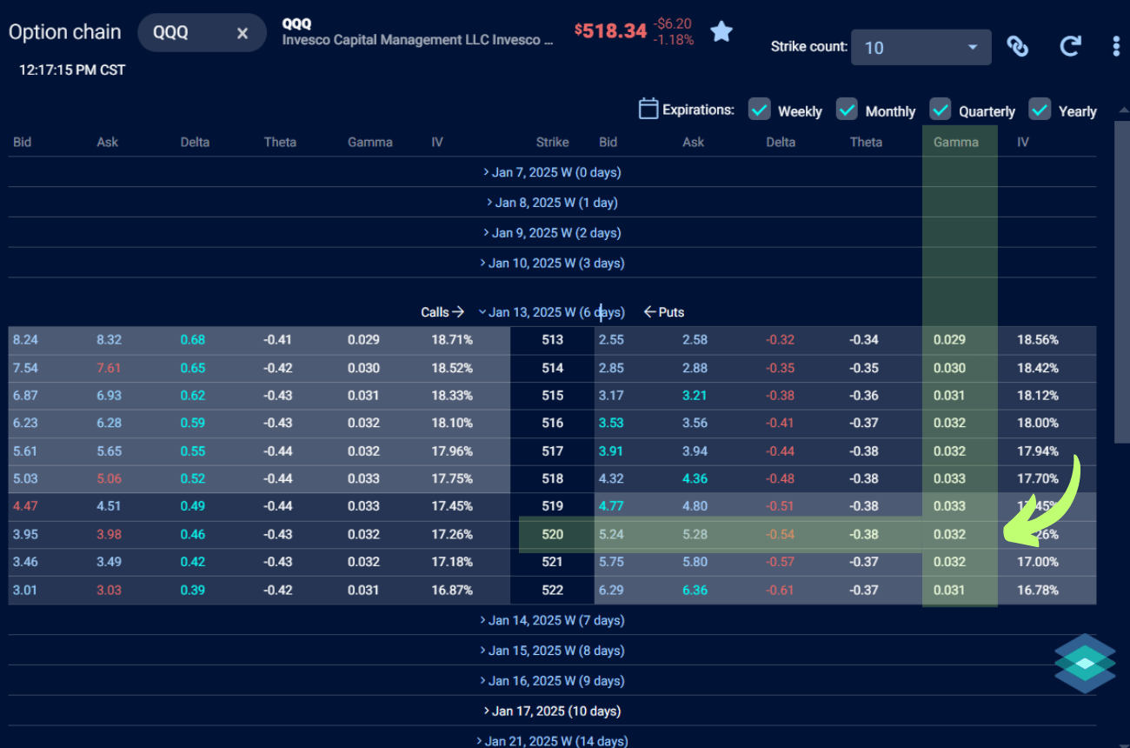Select the 513 strike cell
This screenshot has width=1130, height=748.
point(552,340)
